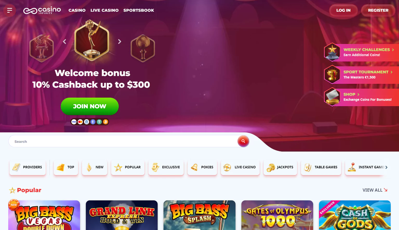Go to previous bonus slide arrow
Screen dimensions: 399x230
(x=64, y=41)
